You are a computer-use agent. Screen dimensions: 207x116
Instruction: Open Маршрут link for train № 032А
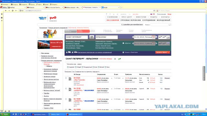point(167,78)
